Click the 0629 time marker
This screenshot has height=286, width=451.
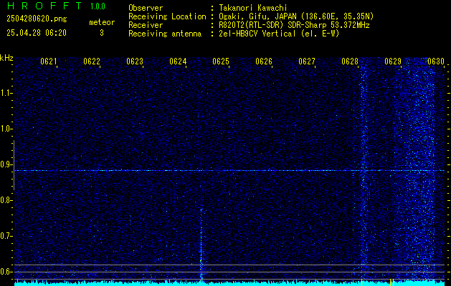point(393,61)
